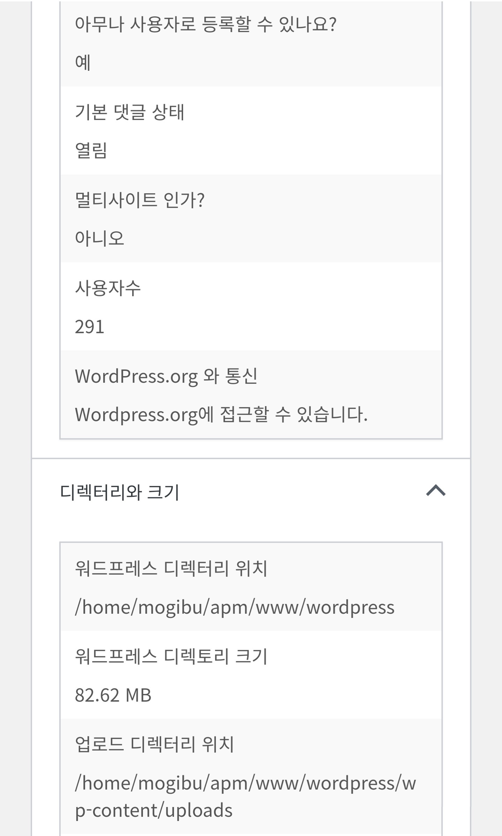Select the user count value 291
Screen dimensions: 502x836
tap(90, 327)
